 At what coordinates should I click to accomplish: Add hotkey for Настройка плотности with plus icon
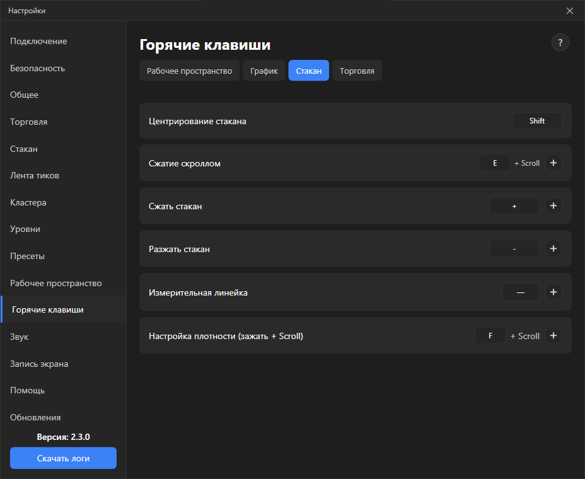pyautogui.click(x=553, y=336)
